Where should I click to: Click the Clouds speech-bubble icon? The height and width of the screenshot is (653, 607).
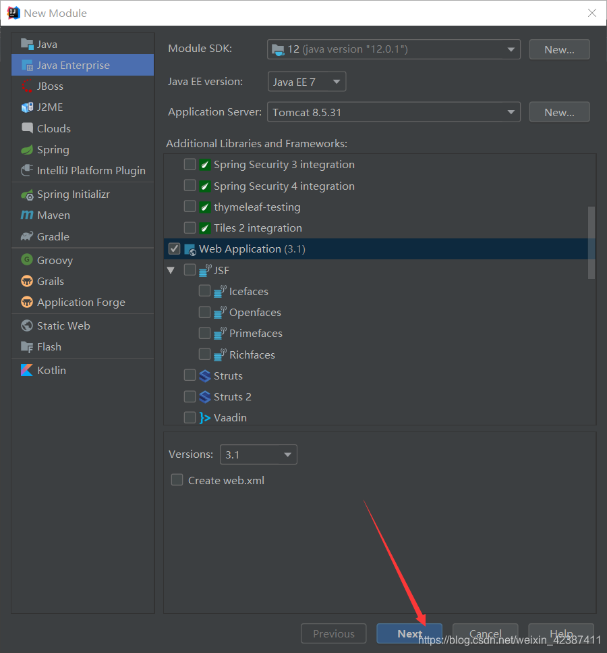pyautogui.click(x=27, y=128)
